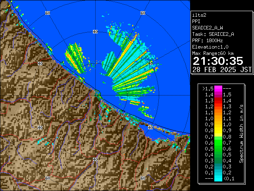Click the '---' label beside cyan swatch

tap(209, 179)
